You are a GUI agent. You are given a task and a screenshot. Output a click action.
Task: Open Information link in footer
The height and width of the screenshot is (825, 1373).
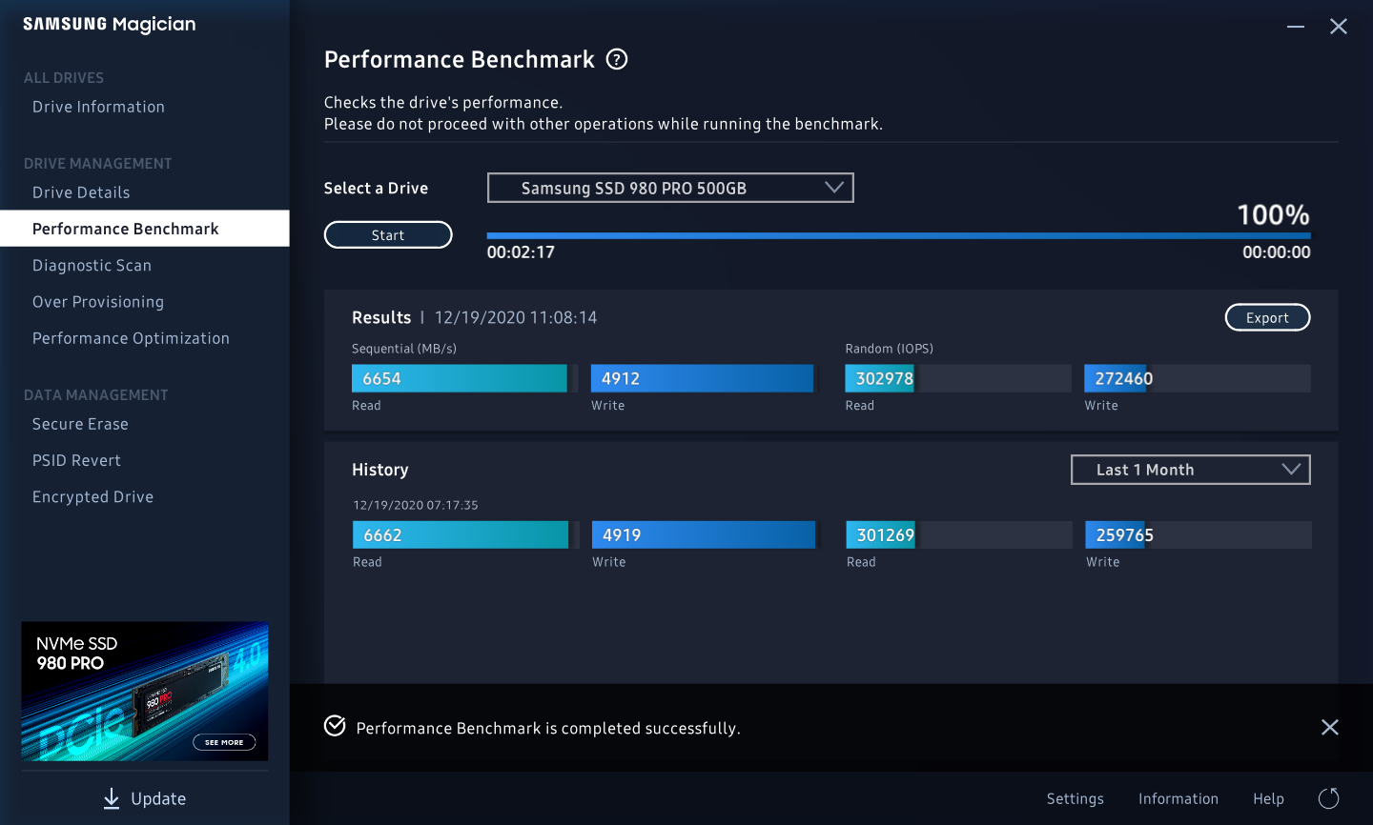[x=1178, y=798]
